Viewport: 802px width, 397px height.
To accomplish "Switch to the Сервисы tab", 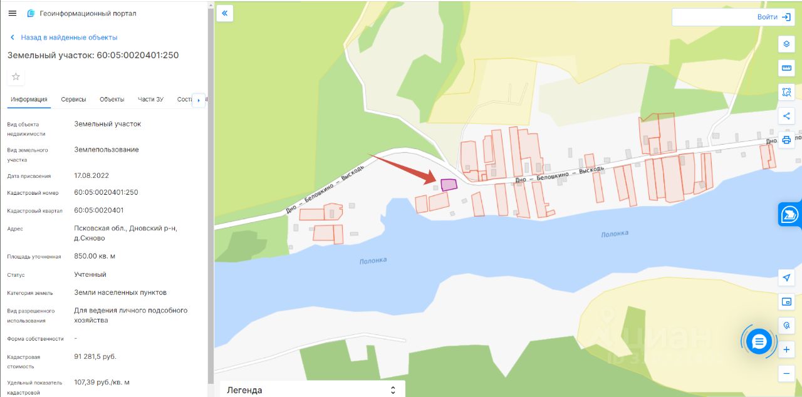I will click(73, 99).
